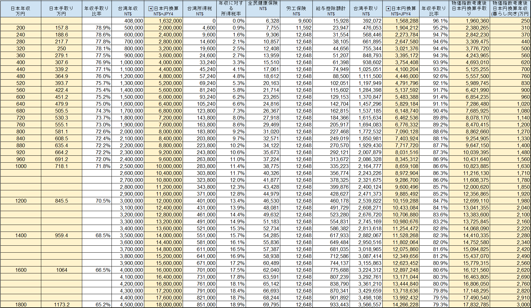Select the cell showing 18,000,000
This screenshot has height=308, width=531.
[x=163, y=305]
